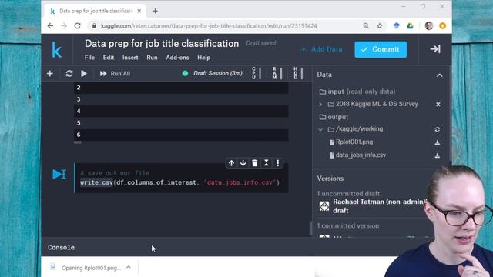
Task: Run the write_csv cell play button
Action: 59,174
